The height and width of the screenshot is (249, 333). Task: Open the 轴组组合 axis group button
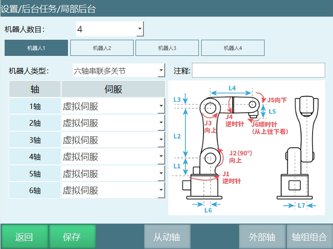(309, 237)
